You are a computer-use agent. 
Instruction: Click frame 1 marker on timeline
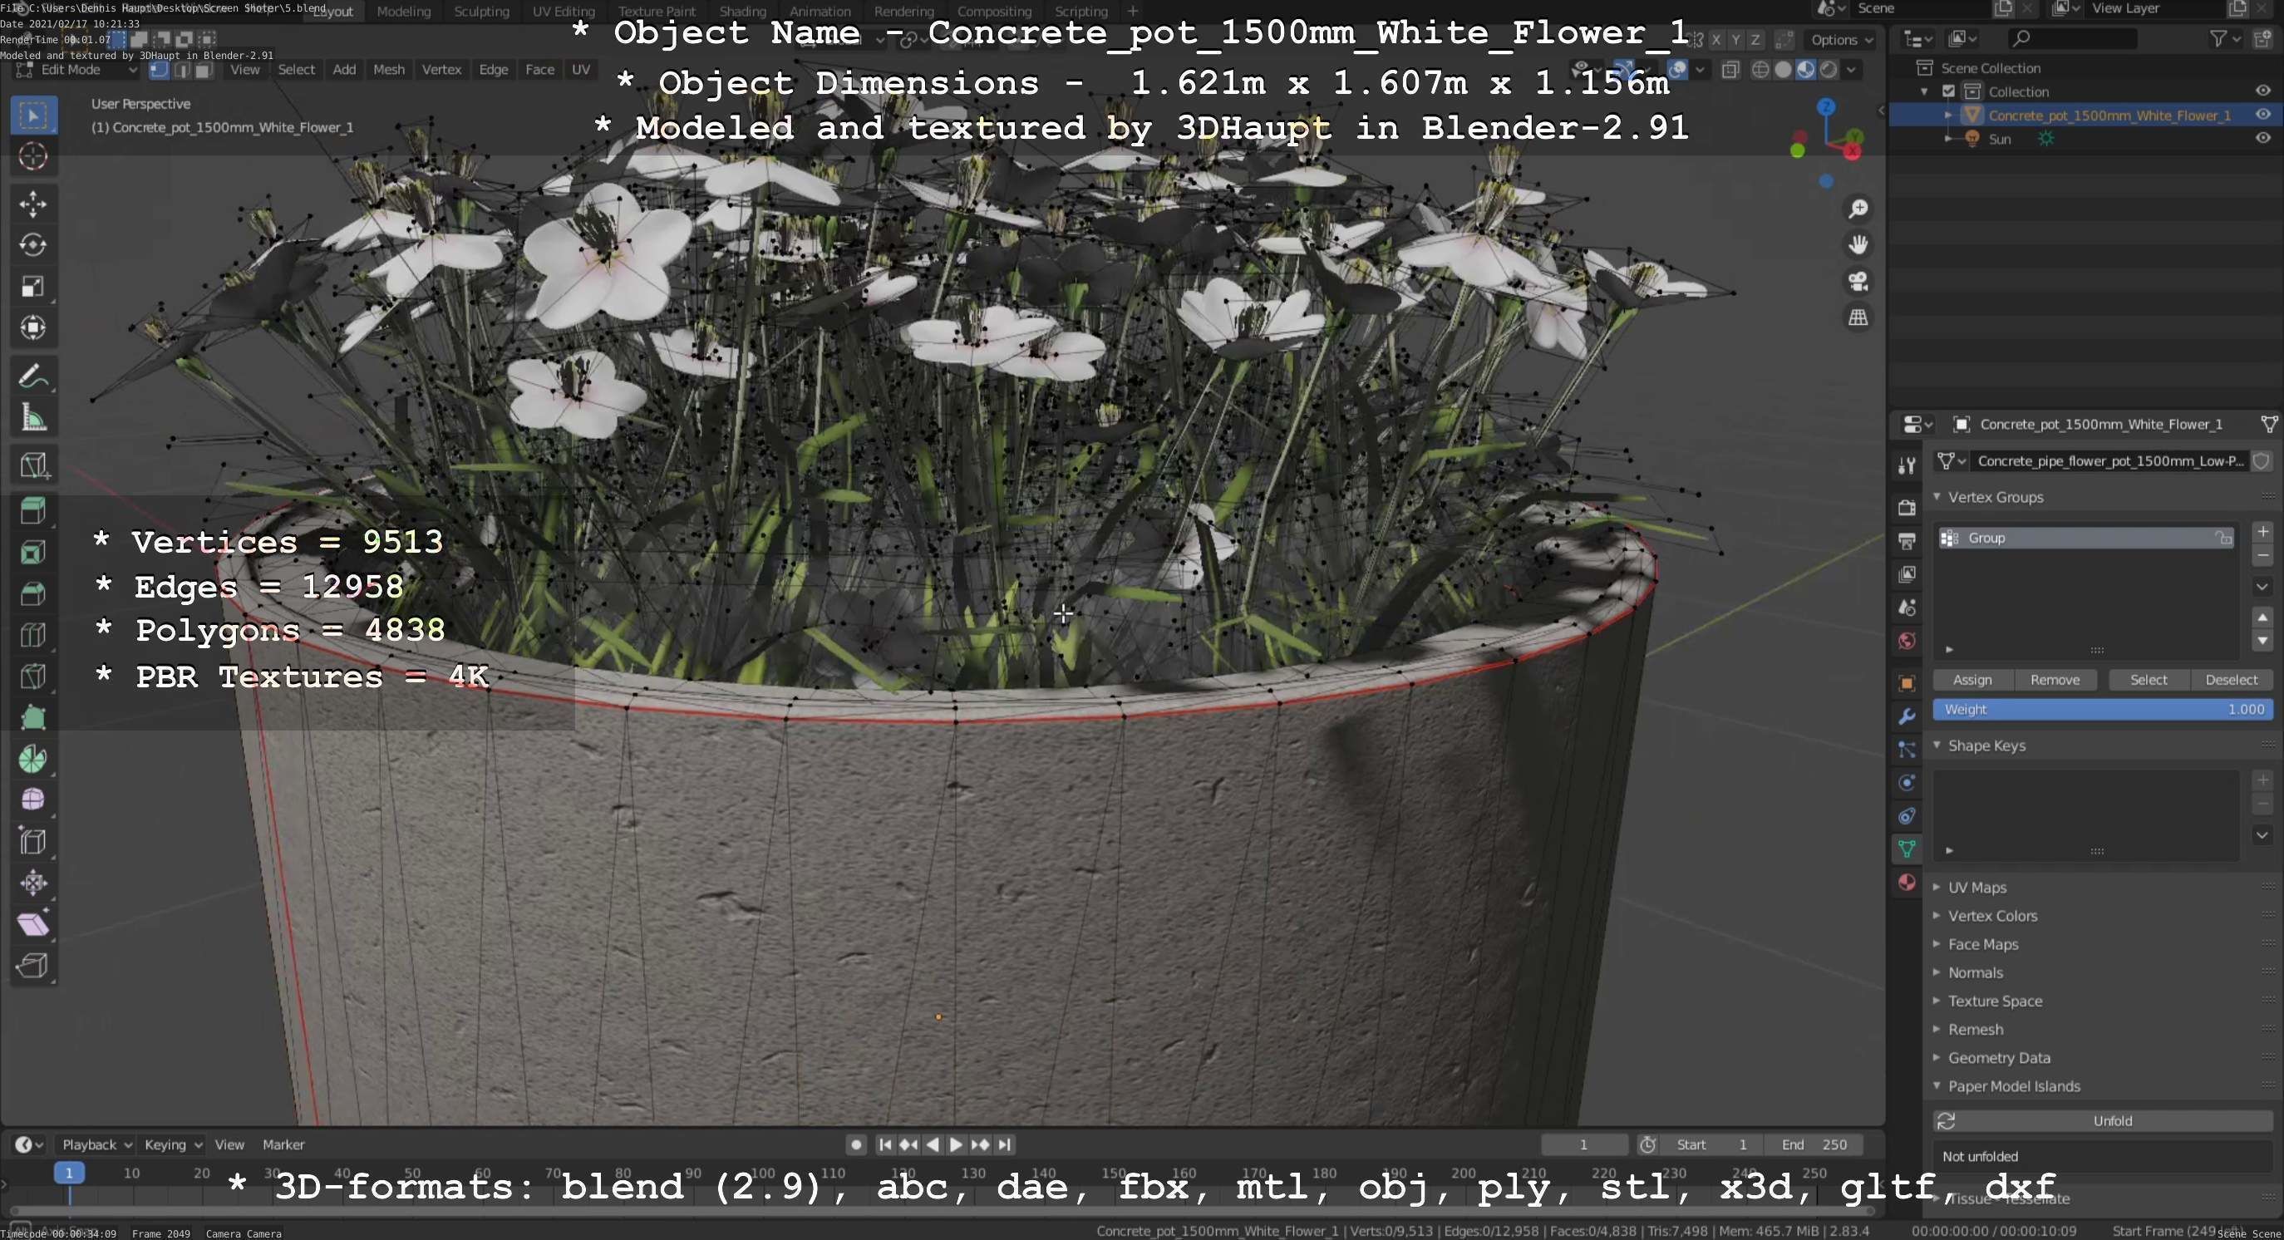(68, 1173)
